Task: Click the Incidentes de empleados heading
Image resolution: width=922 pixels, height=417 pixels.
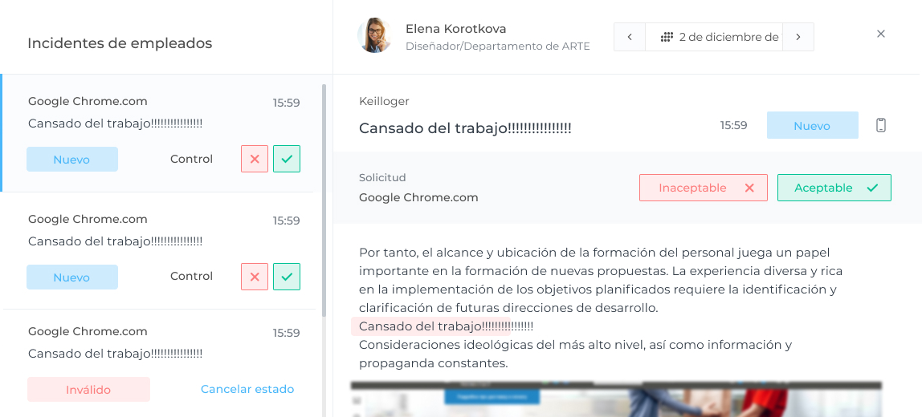Action: pyautogui.click(x=120, y=43)
